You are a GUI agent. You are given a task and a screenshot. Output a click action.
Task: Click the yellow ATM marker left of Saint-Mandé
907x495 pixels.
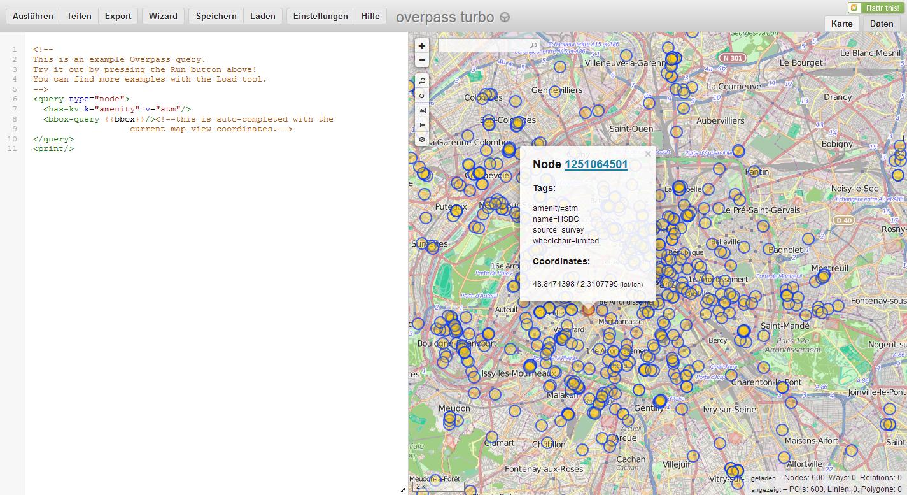pos(743,331)
